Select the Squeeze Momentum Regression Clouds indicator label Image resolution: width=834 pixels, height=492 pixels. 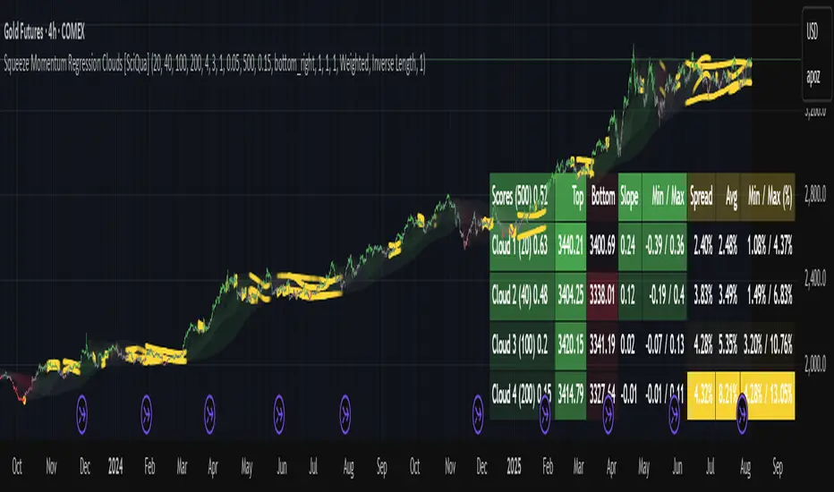tap(215, 65)
